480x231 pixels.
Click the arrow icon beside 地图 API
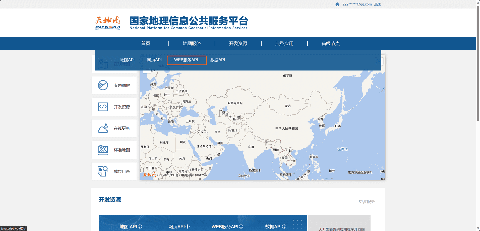140,226
